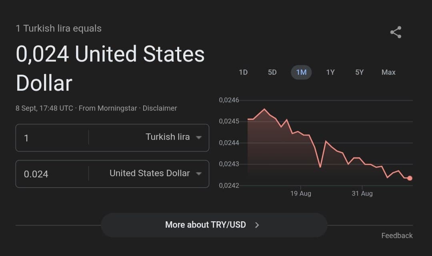Open the 1M chart view
This screenshot has width=432, height=256.
coord(301,72)
